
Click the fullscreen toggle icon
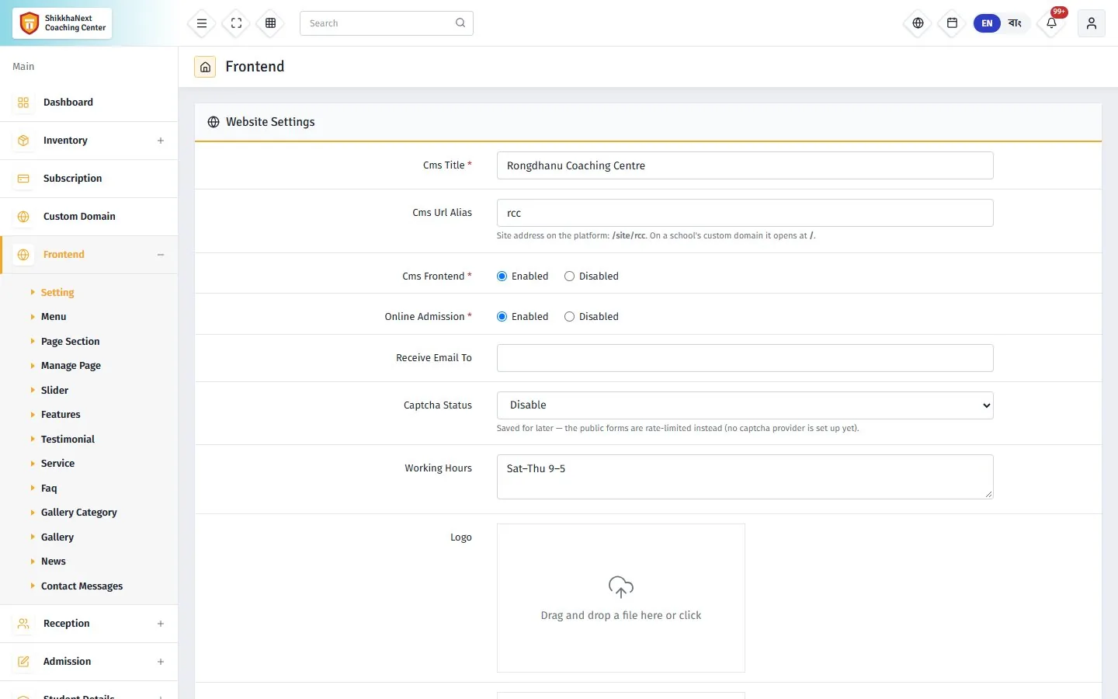(237, 23)
